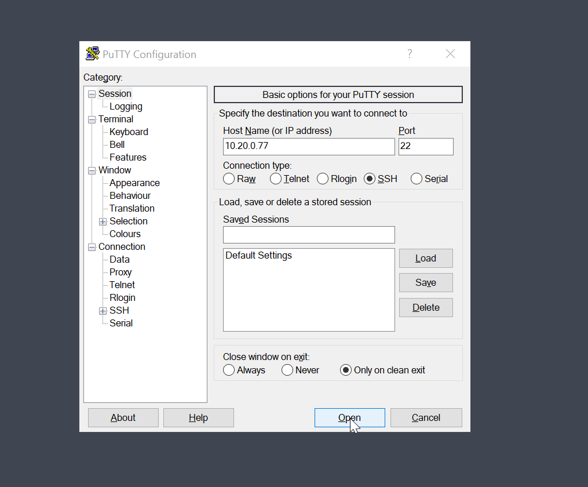Open the Rlogin category in the tree

[122, 297]
